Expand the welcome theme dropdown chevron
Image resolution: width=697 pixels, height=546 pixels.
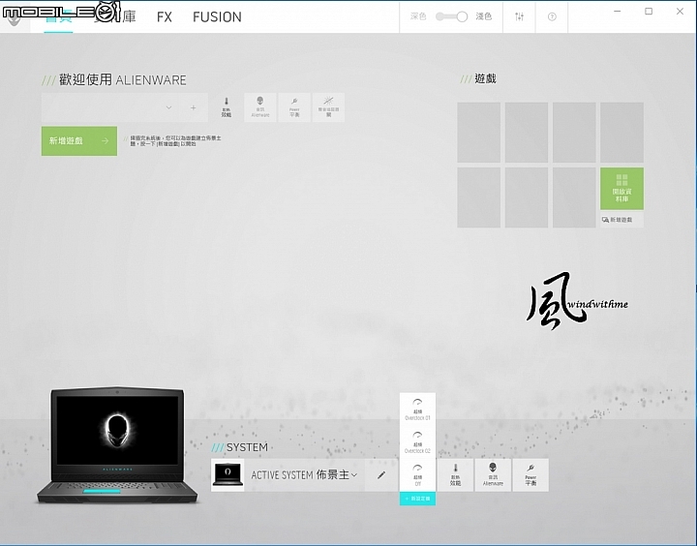pos(168,107)
